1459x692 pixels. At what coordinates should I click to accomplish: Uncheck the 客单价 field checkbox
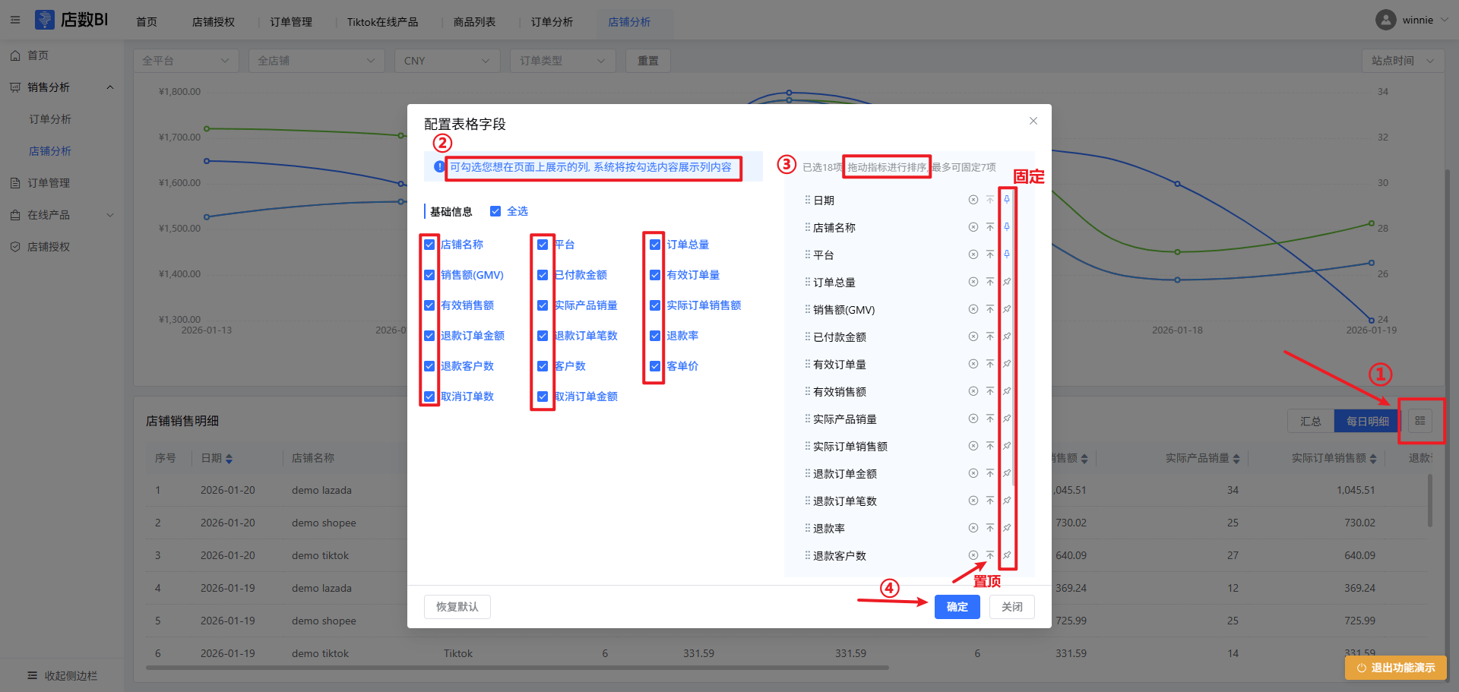(655, 366)
